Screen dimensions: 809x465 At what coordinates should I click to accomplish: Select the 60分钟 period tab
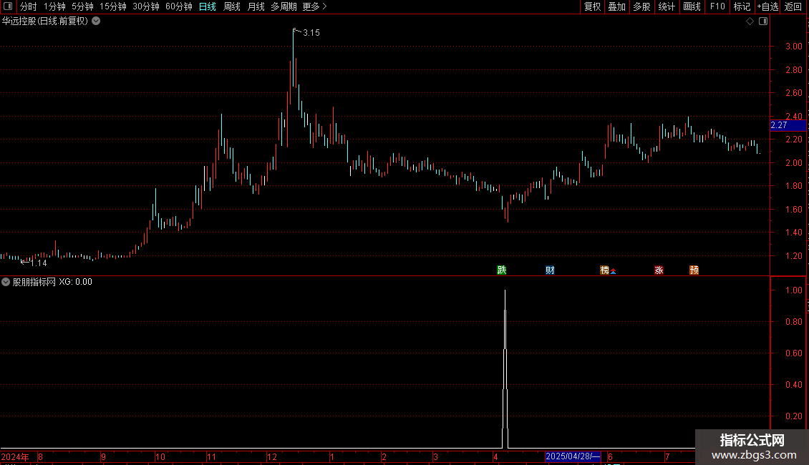coord(179,6)
